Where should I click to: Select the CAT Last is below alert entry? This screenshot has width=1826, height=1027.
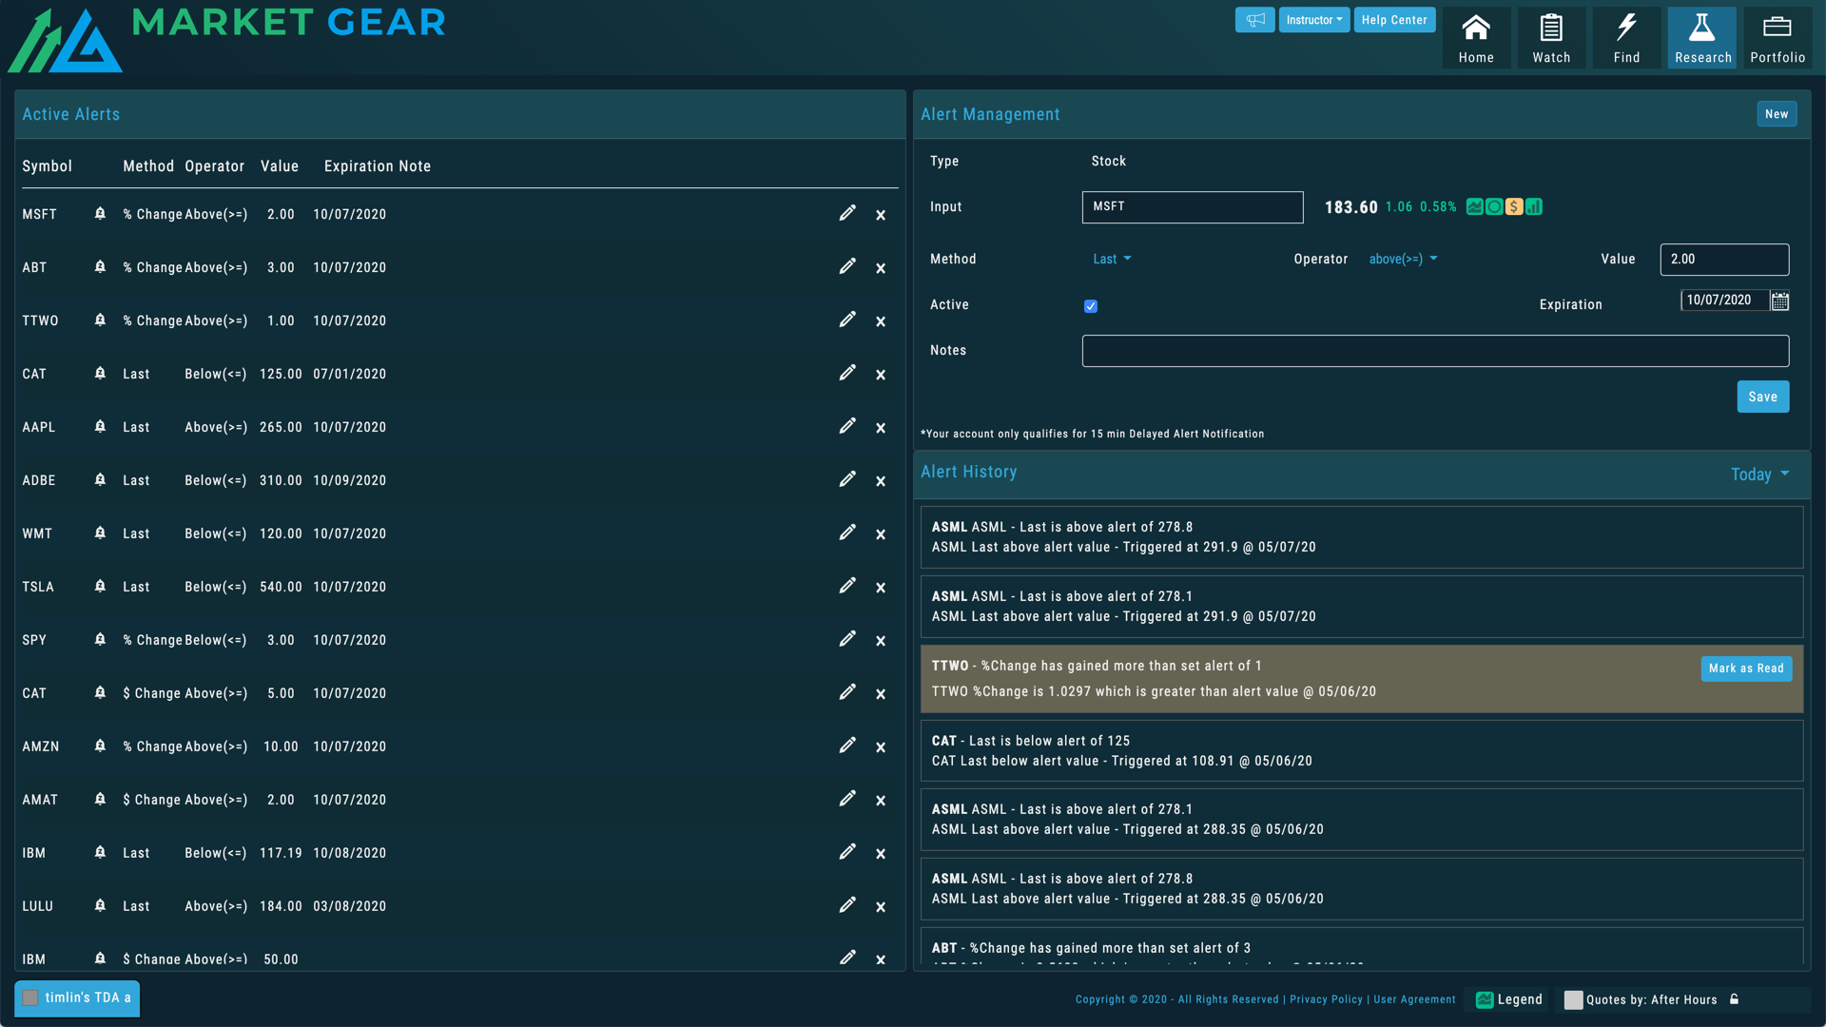[x=1362, y=751]
